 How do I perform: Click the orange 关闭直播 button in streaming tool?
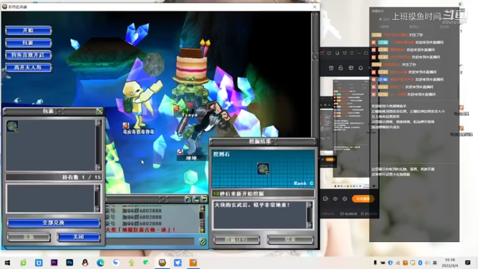pyautogui.click(x=363, y=199)
